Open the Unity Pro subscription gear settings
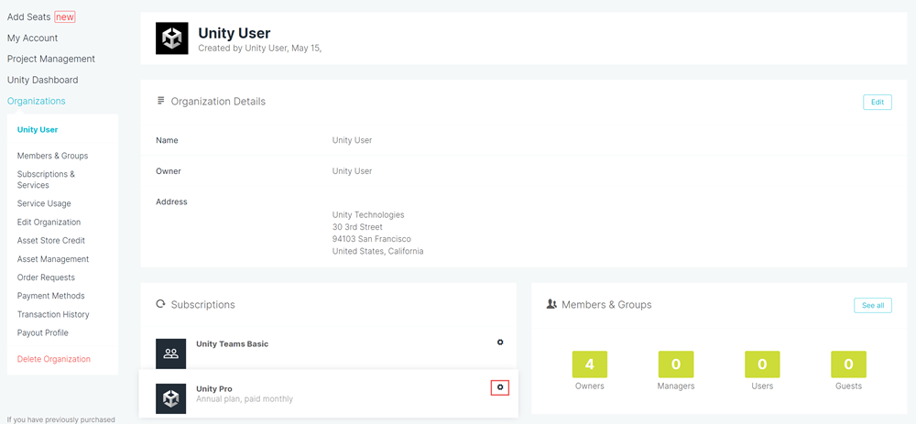This screenshot has width=916, height=424. click(500, 387)
